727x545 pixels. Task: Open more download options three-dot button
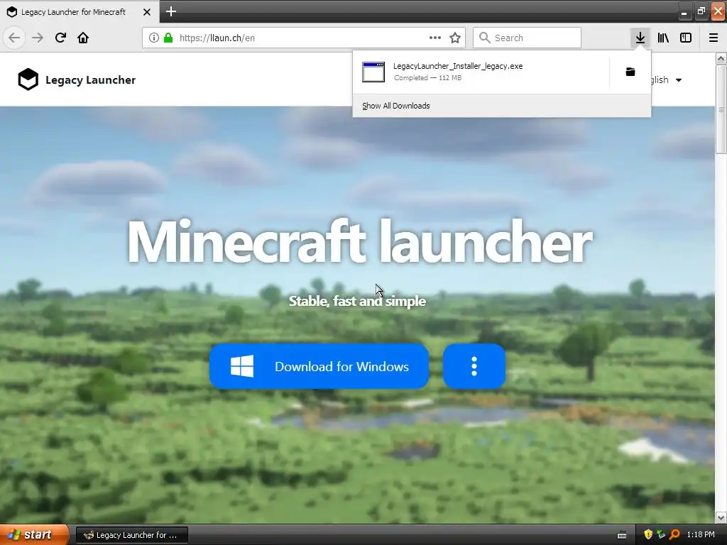click(x=474, y=366)
